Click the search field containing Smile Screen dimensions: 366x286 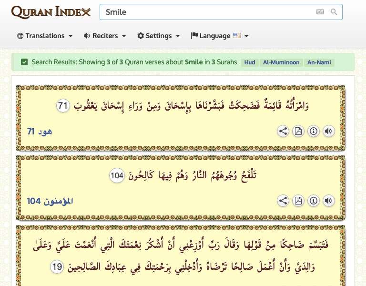pos(205,12)
